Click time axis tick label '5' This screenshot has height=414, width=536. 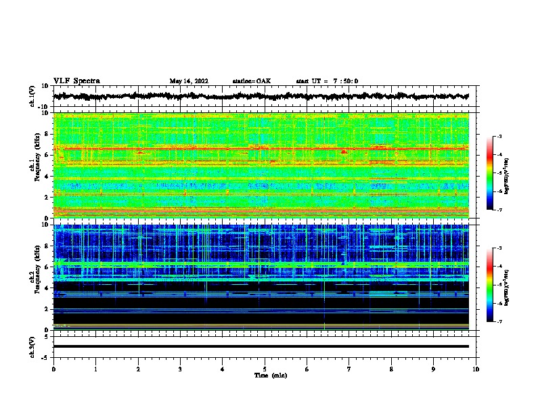pos(265,369)
